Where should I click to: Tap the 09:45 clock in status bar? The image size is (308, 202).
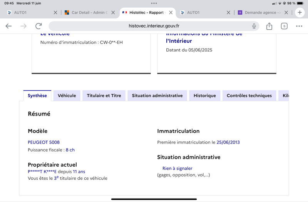(x=9, y=3)
